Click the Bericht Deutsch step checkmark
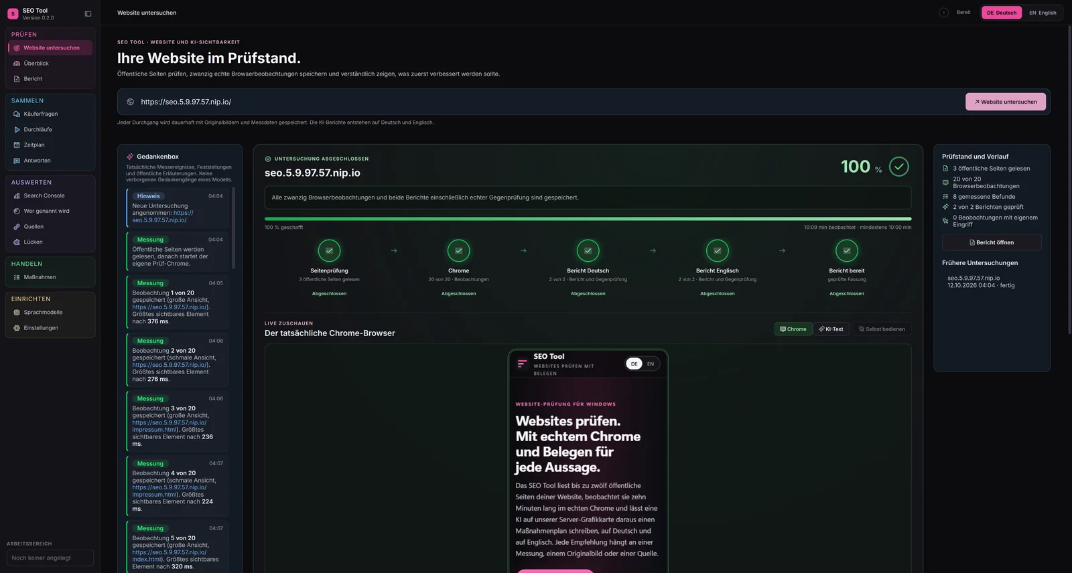Viewport: 1072px width, 573px height. tap(588, 250)
